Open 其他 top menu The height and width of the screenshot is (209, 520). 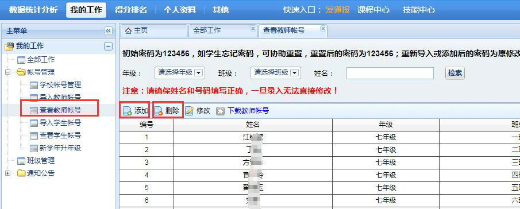click(221, 10)
